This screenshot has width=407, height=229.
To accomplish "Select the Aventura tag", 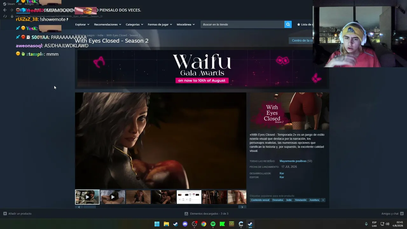I will click(x=314, y=200).
